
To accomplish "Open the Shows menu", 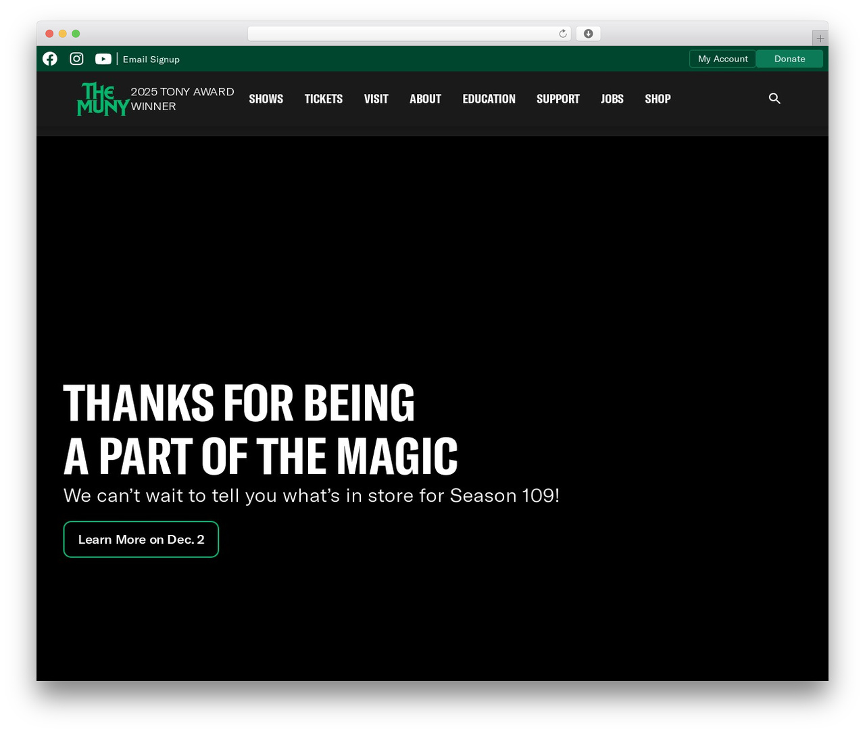I will pos(266,99).
